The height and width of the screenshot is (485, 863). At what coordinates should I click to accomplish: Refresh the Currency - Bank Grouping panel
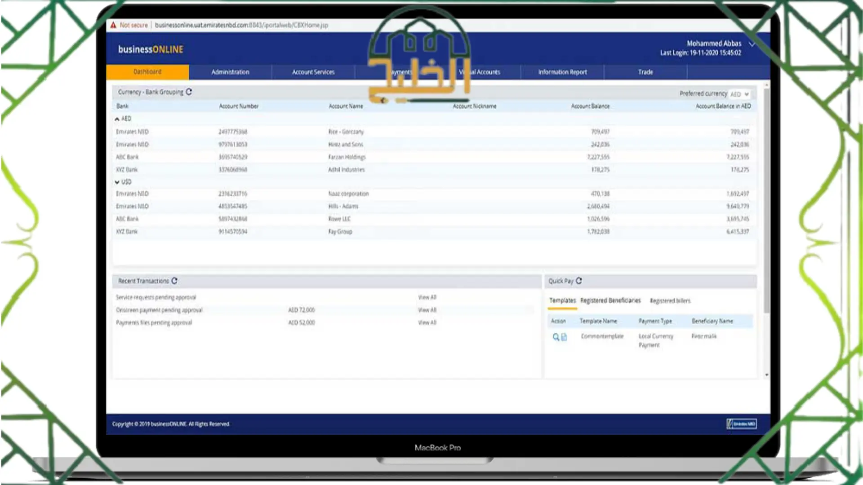point(189,92)
